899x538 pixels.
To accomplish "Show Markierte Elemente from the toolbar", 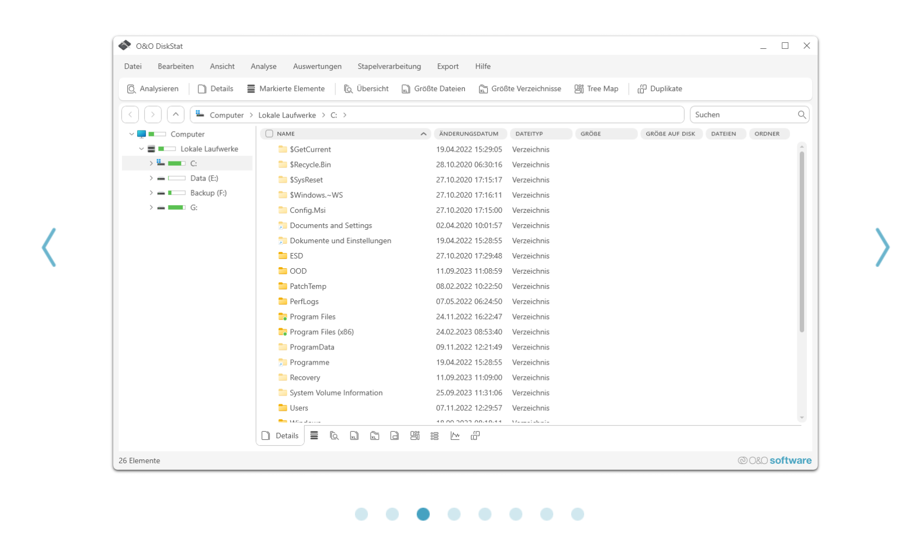I will point(286,89).
